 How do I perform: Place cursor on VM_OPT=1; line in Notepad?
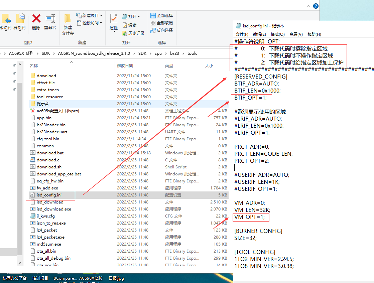tap(249, 217)
